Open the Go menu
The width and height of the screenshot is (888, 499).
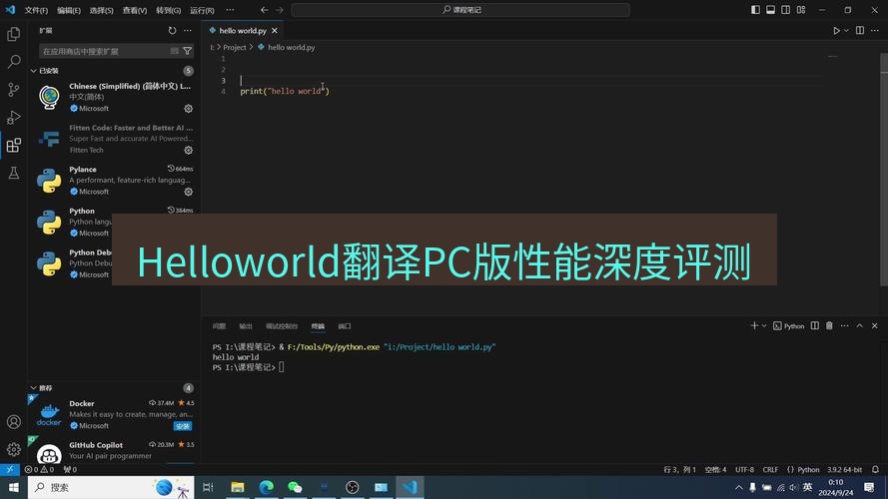coord(168,10)
